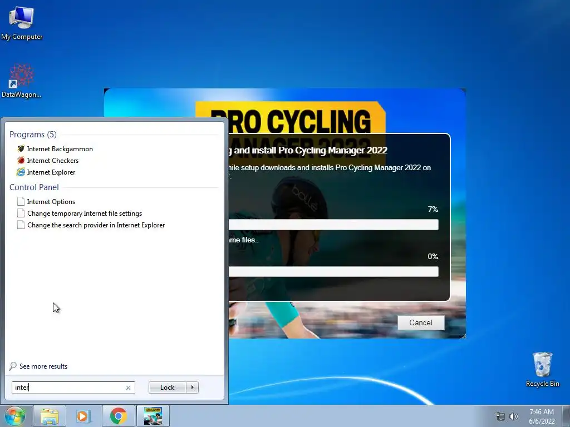Expand the shutdown options arrow next to Lock
The image size is (570, 427).
(192, 388)
